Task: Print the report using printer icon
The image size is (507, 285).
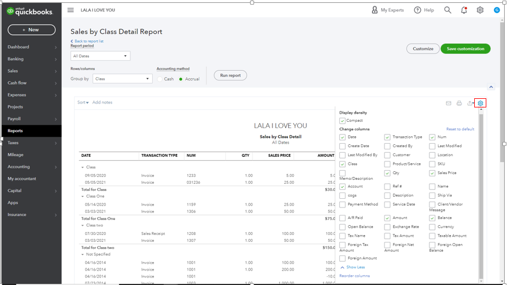Action: 459,103
